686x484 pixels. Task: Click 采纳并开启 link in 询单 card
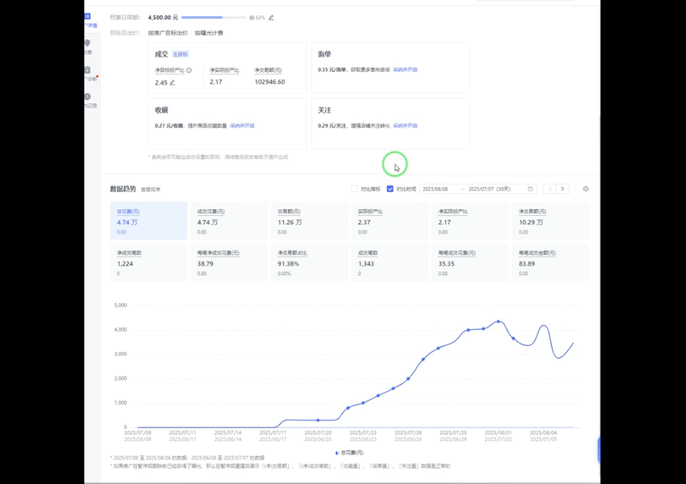(405, 70)
